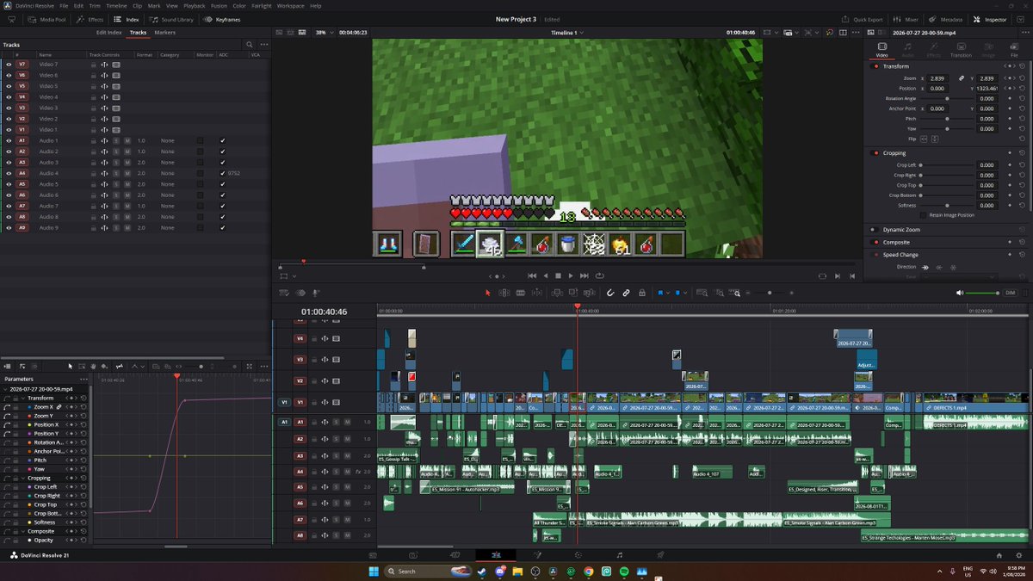Viewport: 1033px width, 581px height.
Task: Collapse the Transform group in Parameters list
Action: pos(22,398)
